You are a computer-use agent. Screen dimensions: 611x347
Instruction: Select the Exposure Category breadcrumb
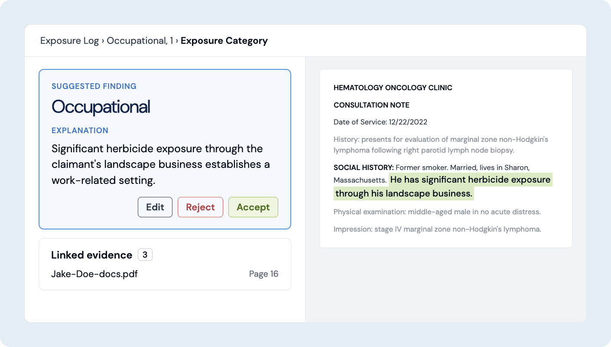pyautogui.click(x=224, y=41)
